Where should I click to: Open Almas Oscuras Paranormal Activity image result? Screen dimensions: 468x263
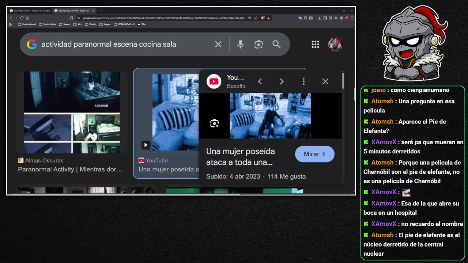point(72,113)
